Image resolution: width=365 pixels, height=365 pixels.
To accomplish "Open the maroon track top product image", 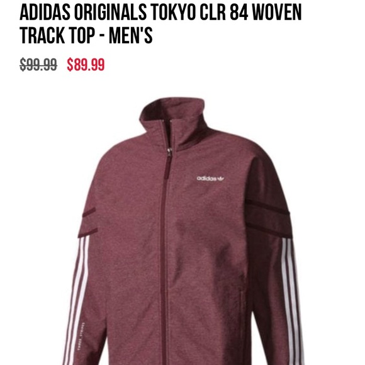I will (182, 231).
